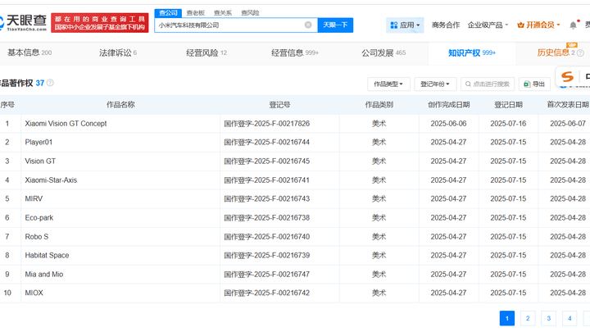Select the 查老板 search tab

(195, 13)
